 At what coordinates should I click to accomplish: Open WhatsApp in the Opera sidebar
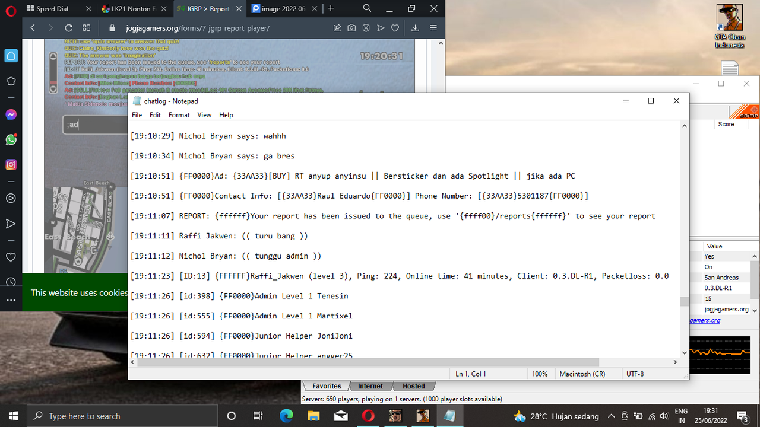click(11, 140)
